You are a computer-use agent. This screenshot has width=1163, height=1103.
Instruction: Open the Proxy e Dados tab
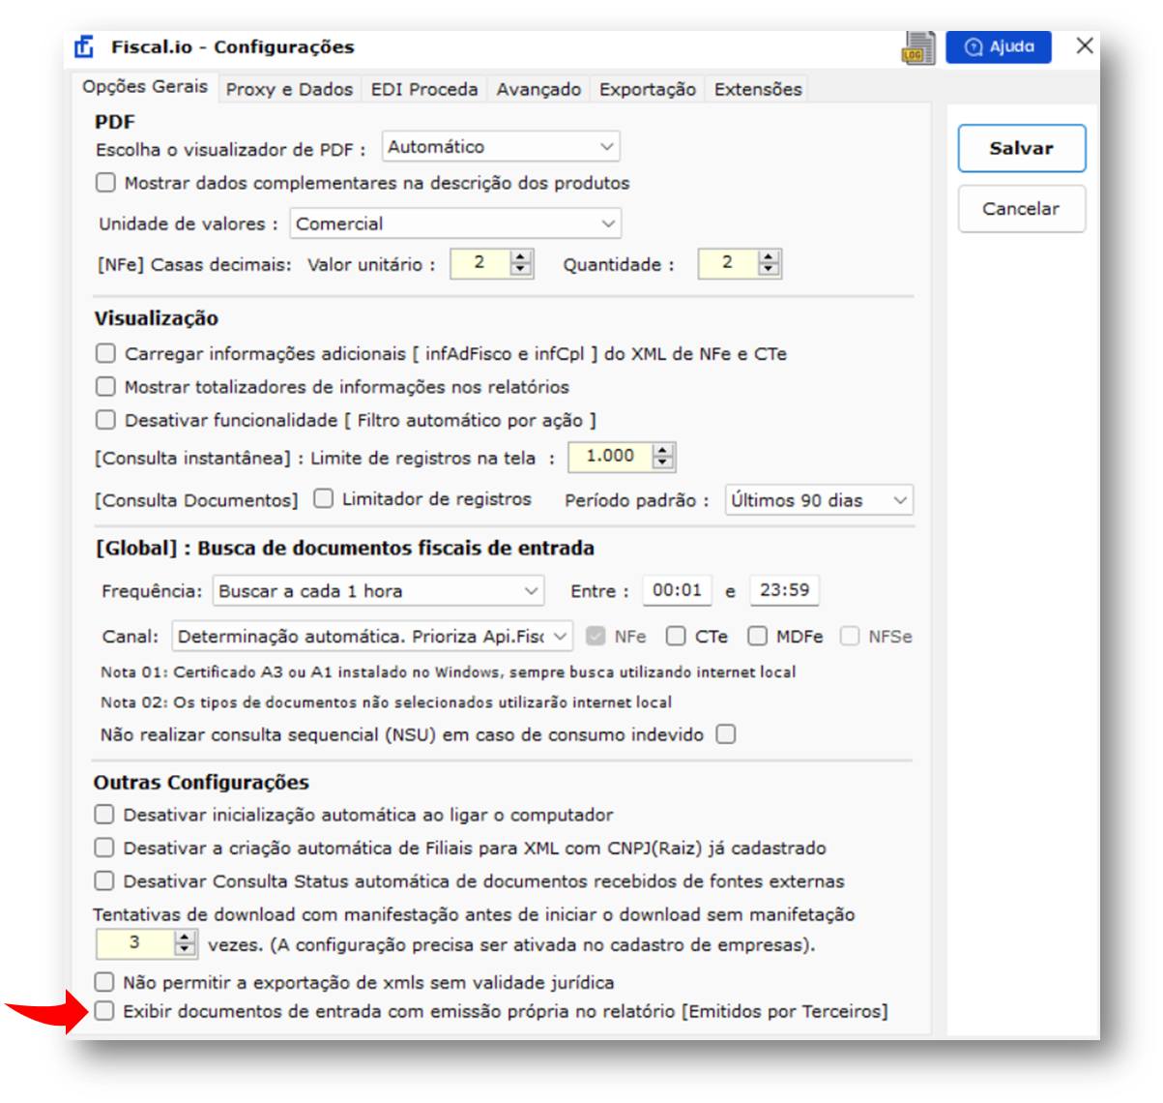point(289,89)
